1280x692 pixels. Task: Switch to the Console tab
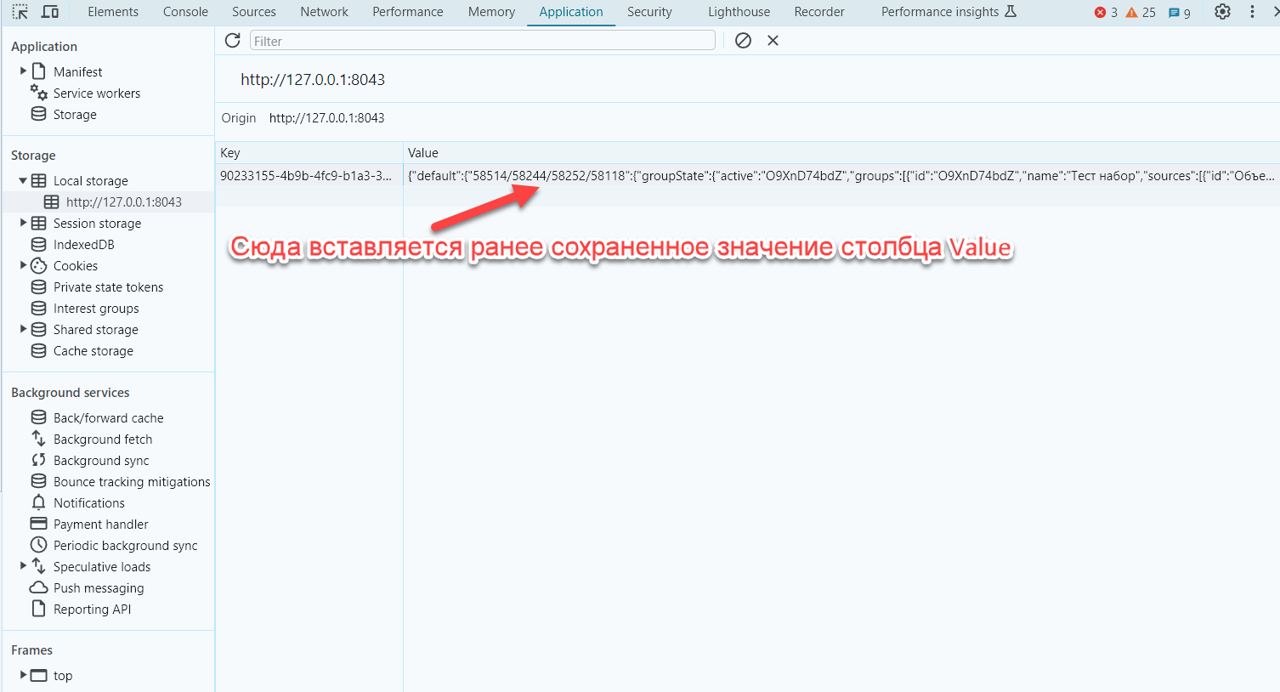[x=185, y=12]
